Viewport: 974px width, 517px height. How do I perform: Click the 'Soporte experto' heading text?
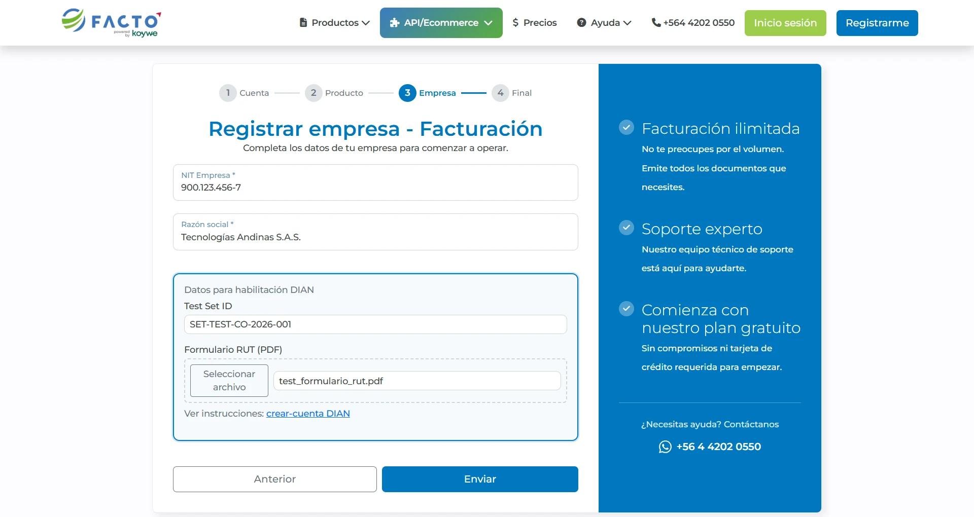point(702,229)
